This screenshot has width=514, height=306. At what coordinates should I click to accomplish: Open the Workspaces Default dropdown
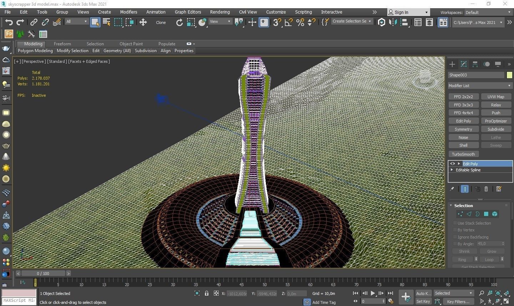coord(488,12)
